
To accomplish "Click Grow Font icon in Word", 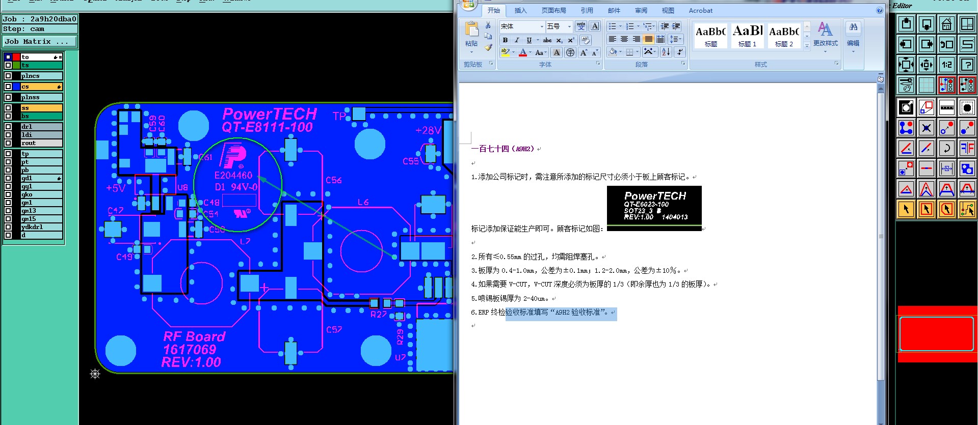I will pyautogui.click(x=584, y=52).
